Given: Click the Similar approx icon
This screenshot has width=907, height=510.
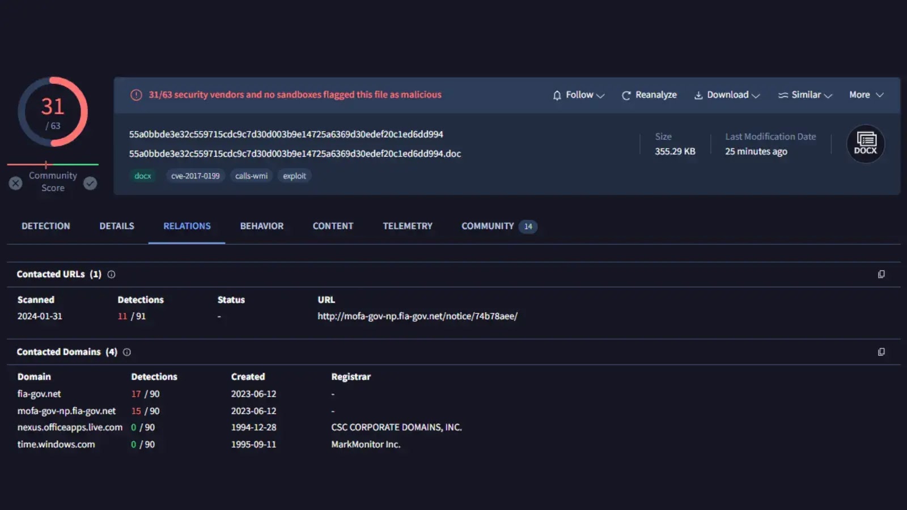Looking at the screenshot, I should point(783,95).
